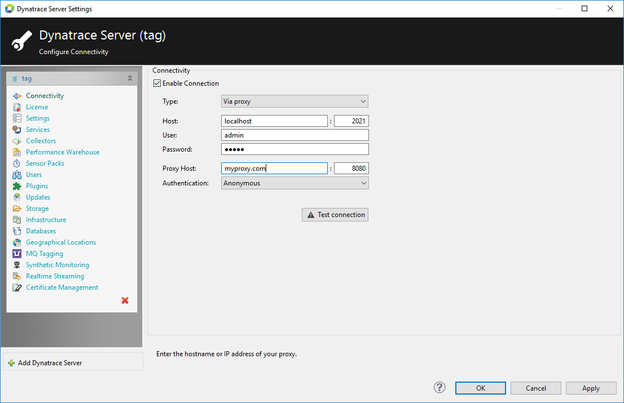Click the Test connection button
624x403 pixels.
tap(335, 215)
